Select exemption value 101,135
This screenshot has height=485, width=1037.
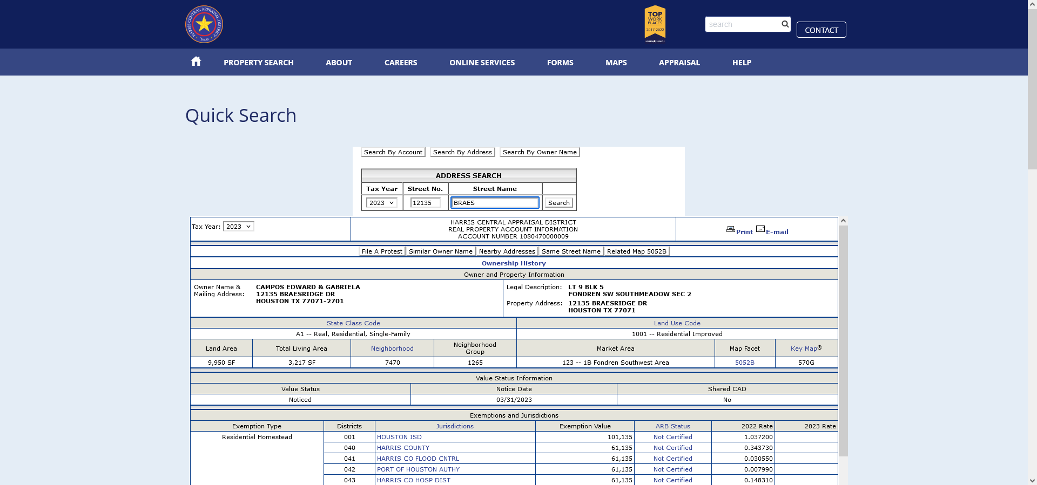619,437
